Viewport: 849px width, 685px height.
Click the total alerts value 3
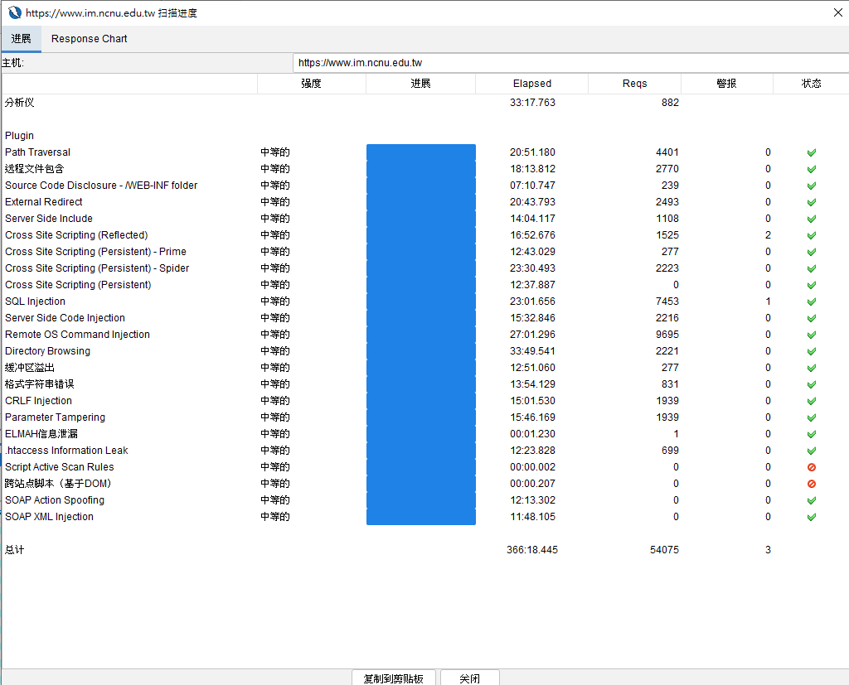point(768,550)
